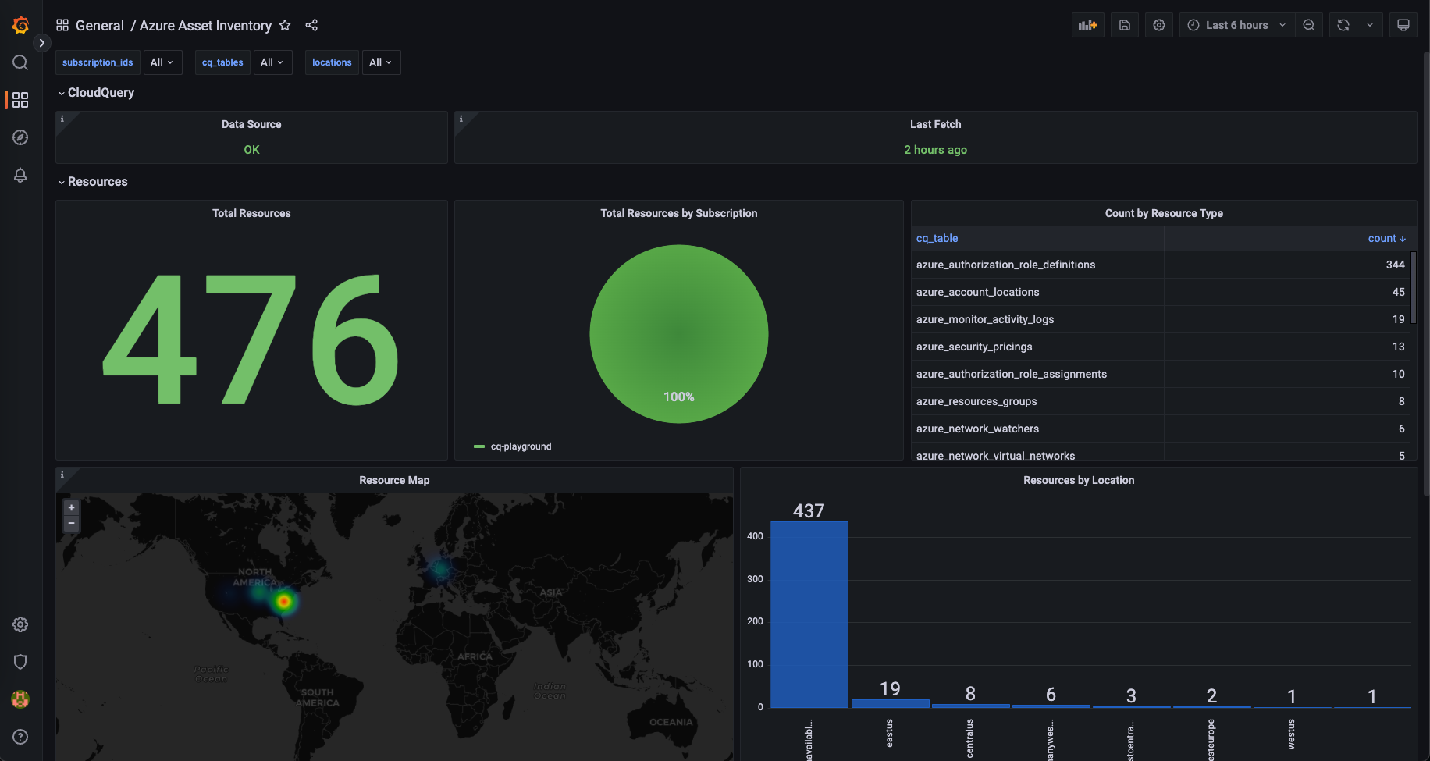Screen dimensions: 1430x761
Task: Collapse the Resources row
Action: [92, 181]
